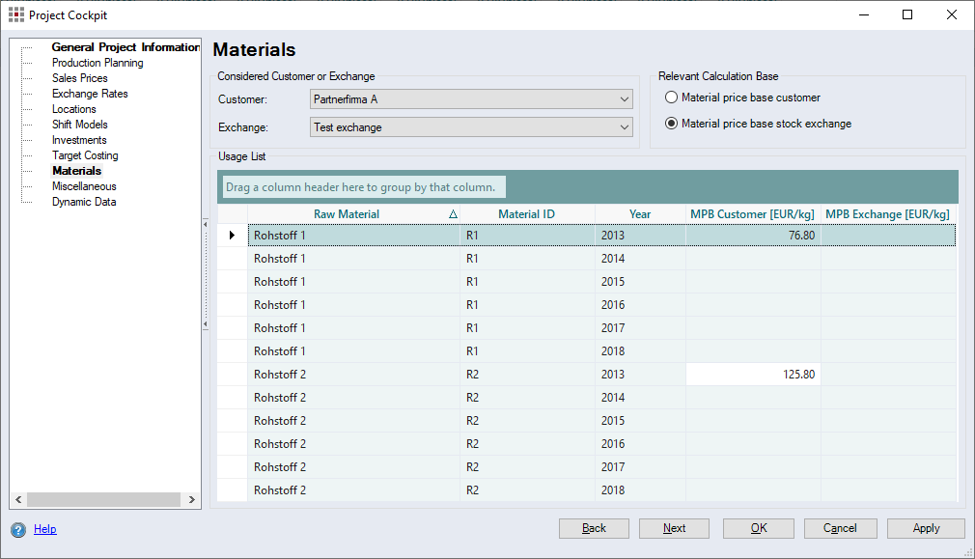Collapse the left panel using upper splitter arrow
This screenshot has height=559, width=975.
pos(205,225)
